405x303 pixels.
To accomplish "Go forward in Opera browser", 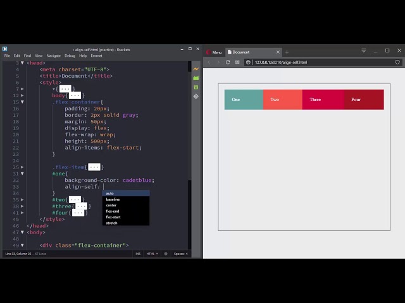I will [x=218, y=62].
